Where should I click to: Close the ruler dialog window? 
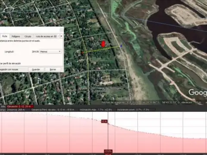pyautogui.click(x=62, y=30)
